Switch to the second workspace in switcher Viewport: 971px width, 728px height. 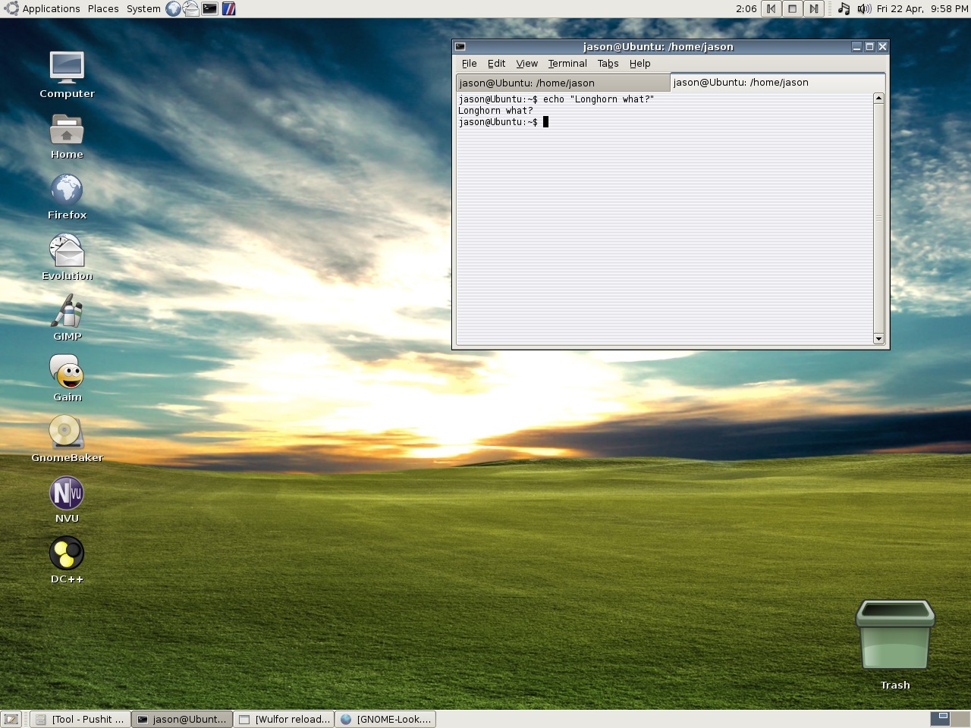960,719
